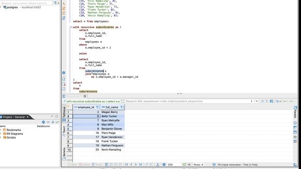Close the Project - General tab

pos(27,117)
